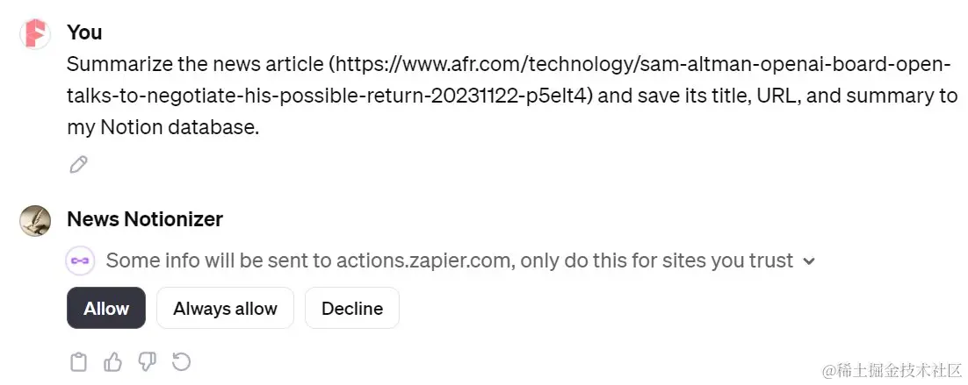Edit the message using the pencil icon

78,165
